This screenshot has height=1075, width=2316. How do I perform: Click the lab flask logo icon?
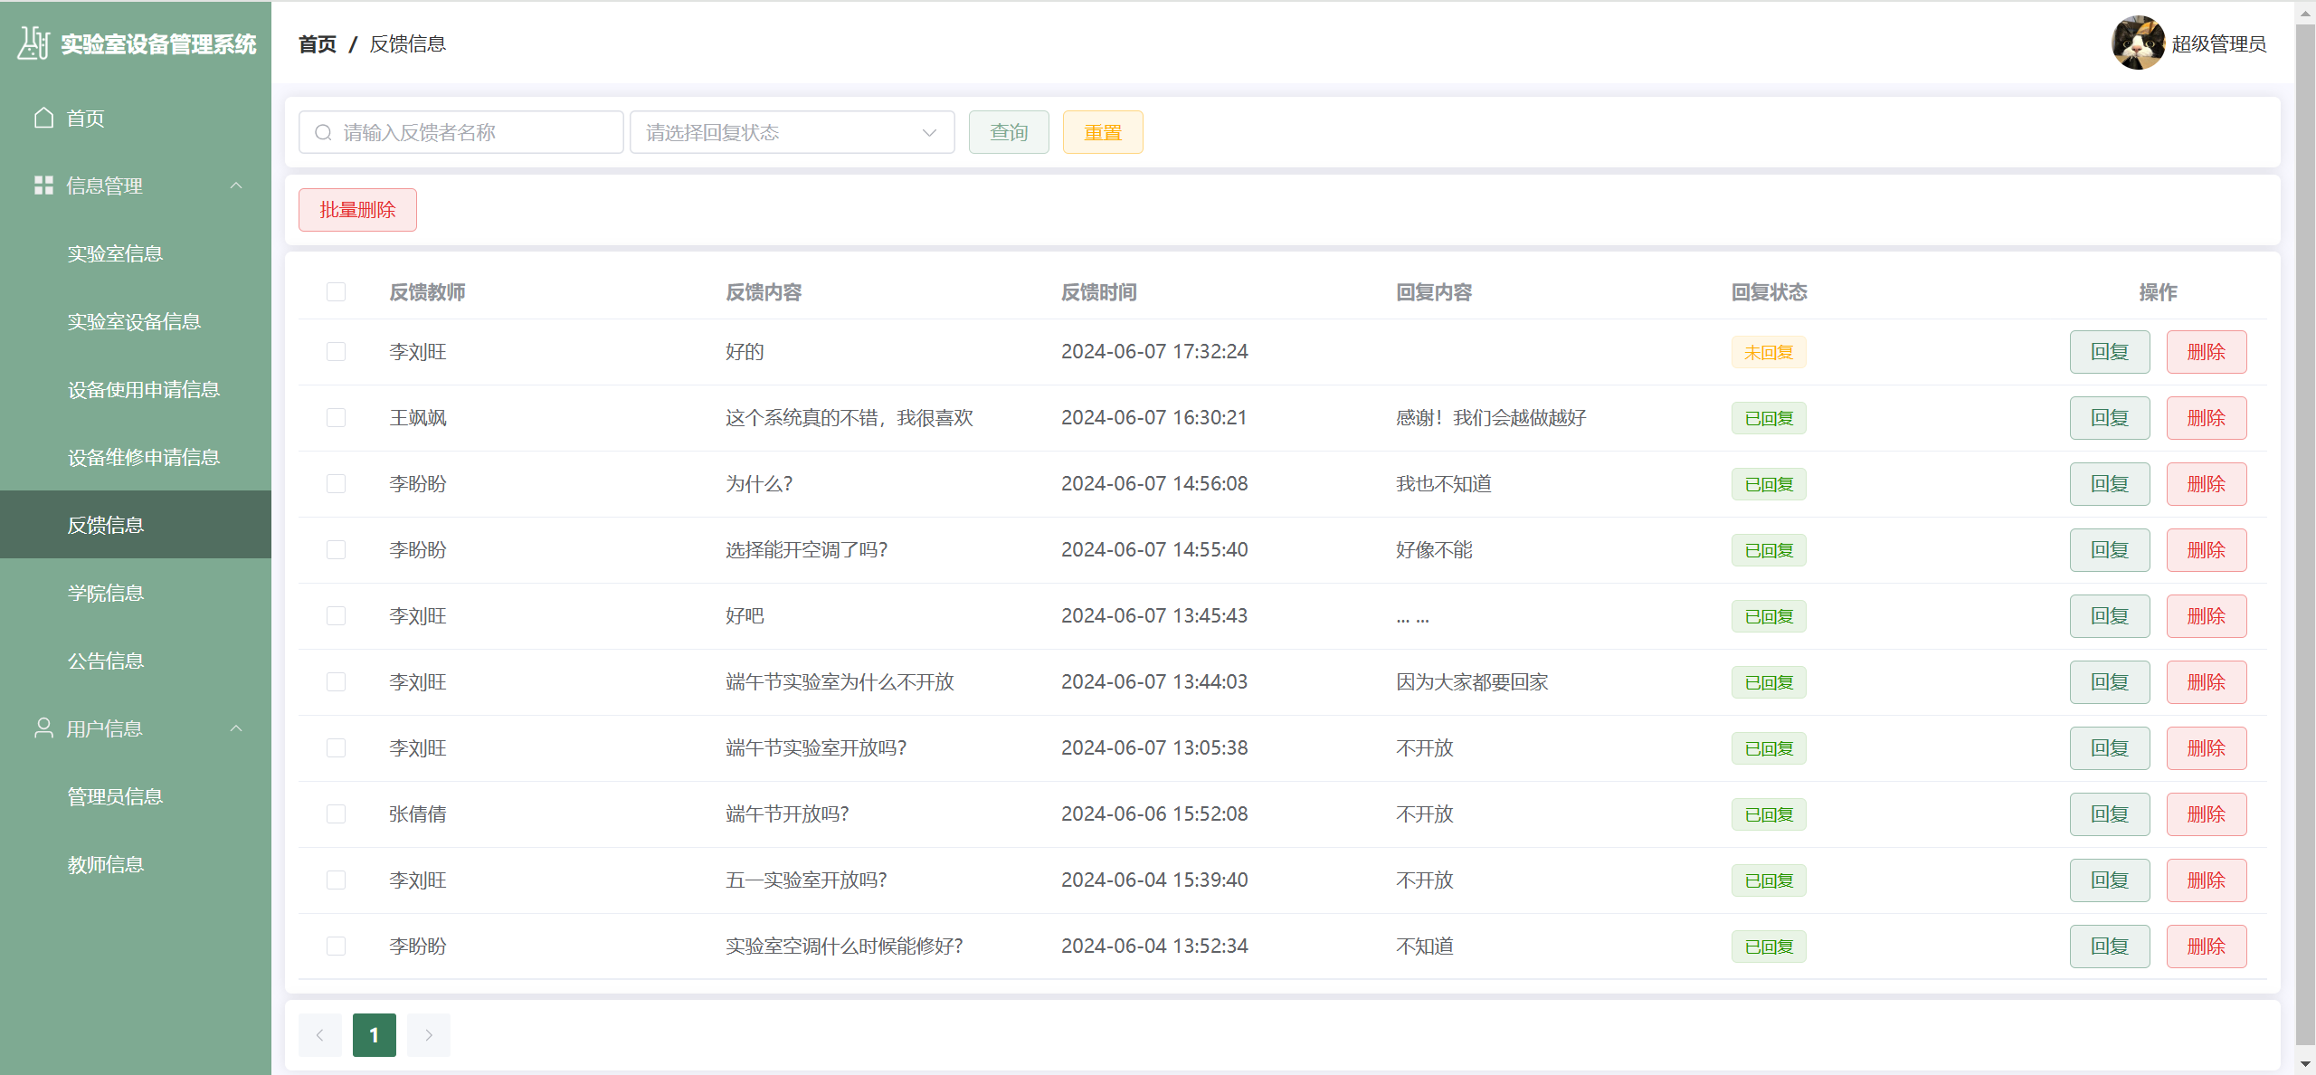[33, 43]
